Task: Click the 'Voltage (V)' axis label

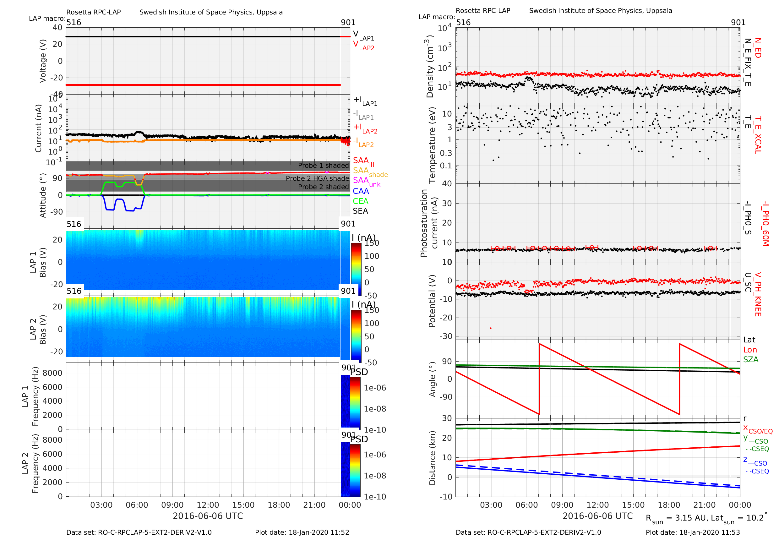Action: [43, 61]
